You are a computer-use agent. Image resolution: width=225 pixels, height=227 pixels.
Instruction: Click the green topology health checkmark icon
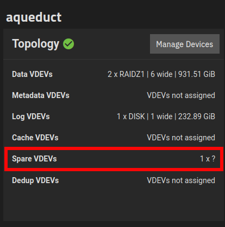coord(68,44)
